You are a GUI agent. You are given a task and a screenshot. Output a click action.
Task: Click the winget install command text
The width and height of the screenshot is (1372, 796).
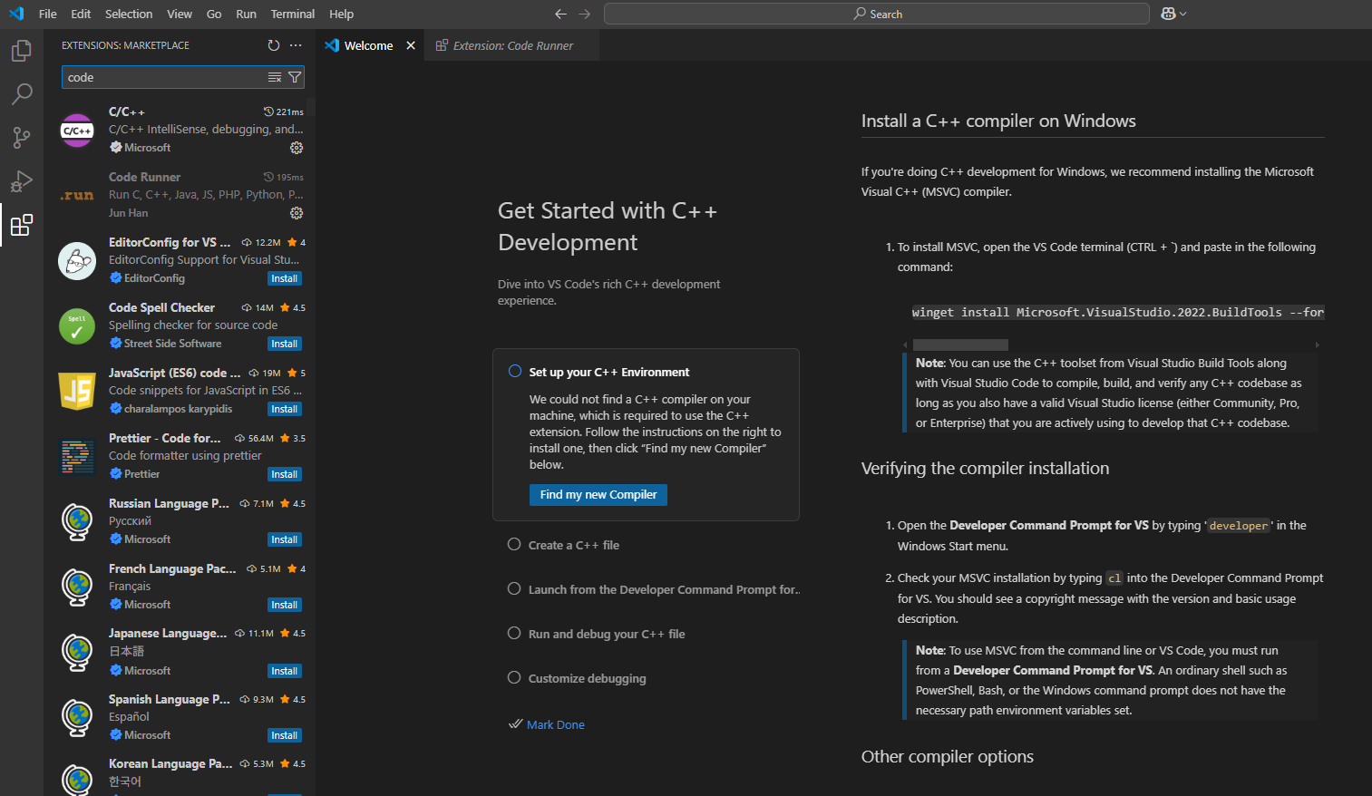coord(1117,312)
